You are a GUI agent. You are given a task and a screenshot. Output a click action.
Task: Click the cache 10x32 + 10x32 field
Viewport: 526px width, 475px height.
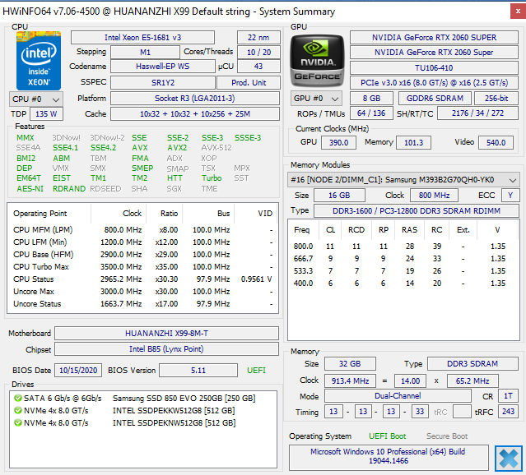click(195, 114)
